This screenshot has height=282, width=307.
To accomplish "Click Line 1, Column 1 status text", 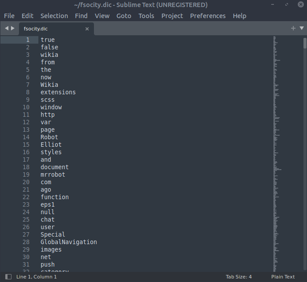I will (37, 277).
